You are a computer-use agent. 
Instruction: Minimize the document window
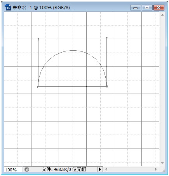click(x=136, y=8)
